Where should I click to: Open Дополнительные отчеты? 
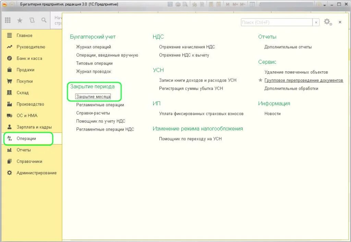288,47
